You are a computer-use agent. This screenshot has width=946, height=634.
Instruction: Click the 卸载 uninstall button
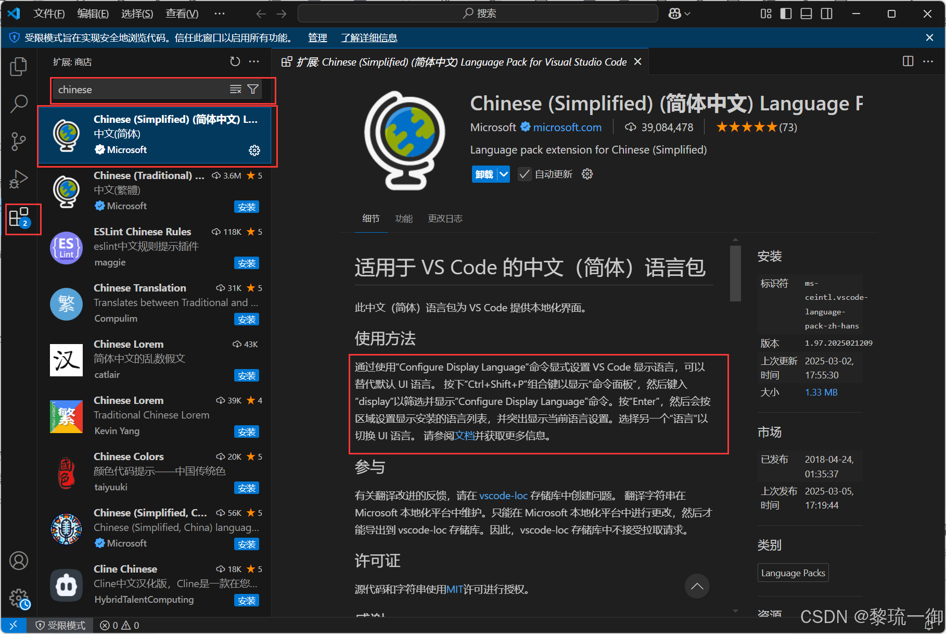point(484,174)
